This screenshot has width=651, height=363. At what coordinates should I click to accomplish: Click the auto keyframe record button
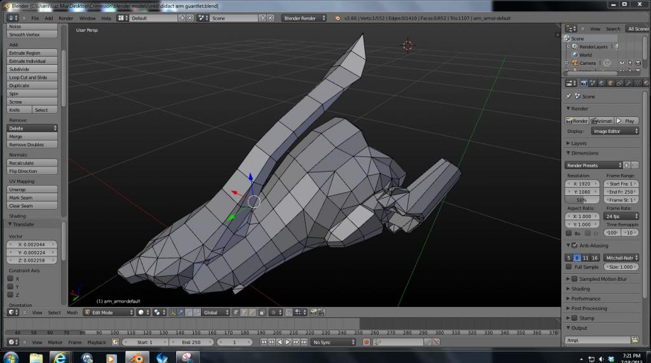[366, 342]
